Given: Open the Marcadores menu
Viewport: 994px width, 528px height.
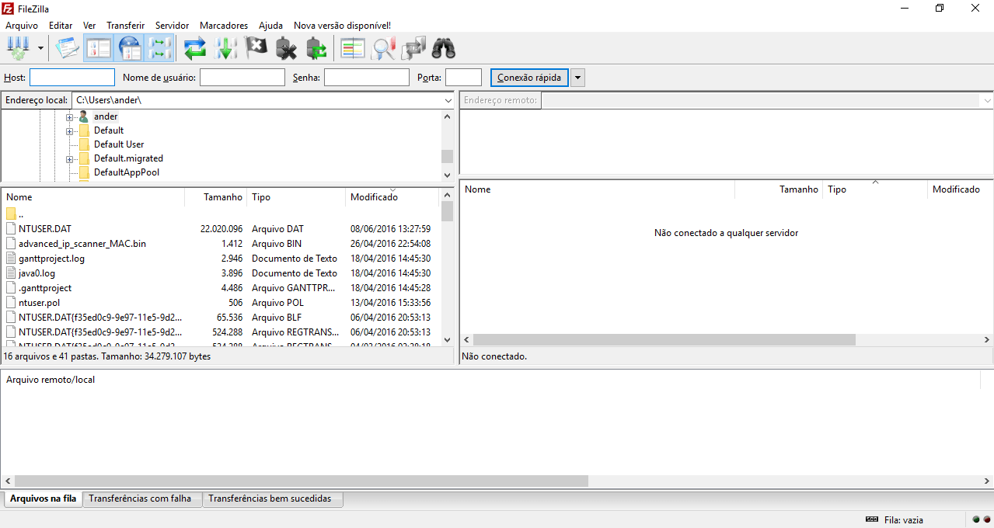Looking at the screenshot, I should [224, 26].
